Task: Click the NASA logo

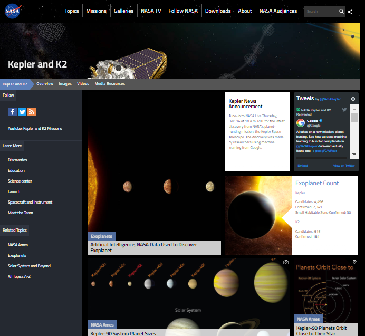Action: [13, 11]
